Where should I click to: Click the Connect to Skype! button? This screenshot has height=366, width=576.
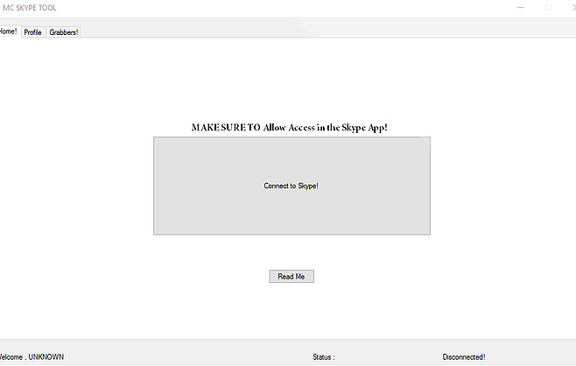(292, 186)
